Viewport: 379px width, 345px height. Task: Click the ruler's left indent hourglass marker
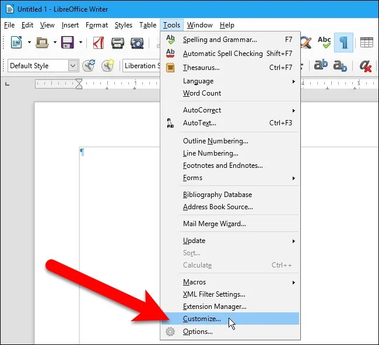(x=79, y=84)
